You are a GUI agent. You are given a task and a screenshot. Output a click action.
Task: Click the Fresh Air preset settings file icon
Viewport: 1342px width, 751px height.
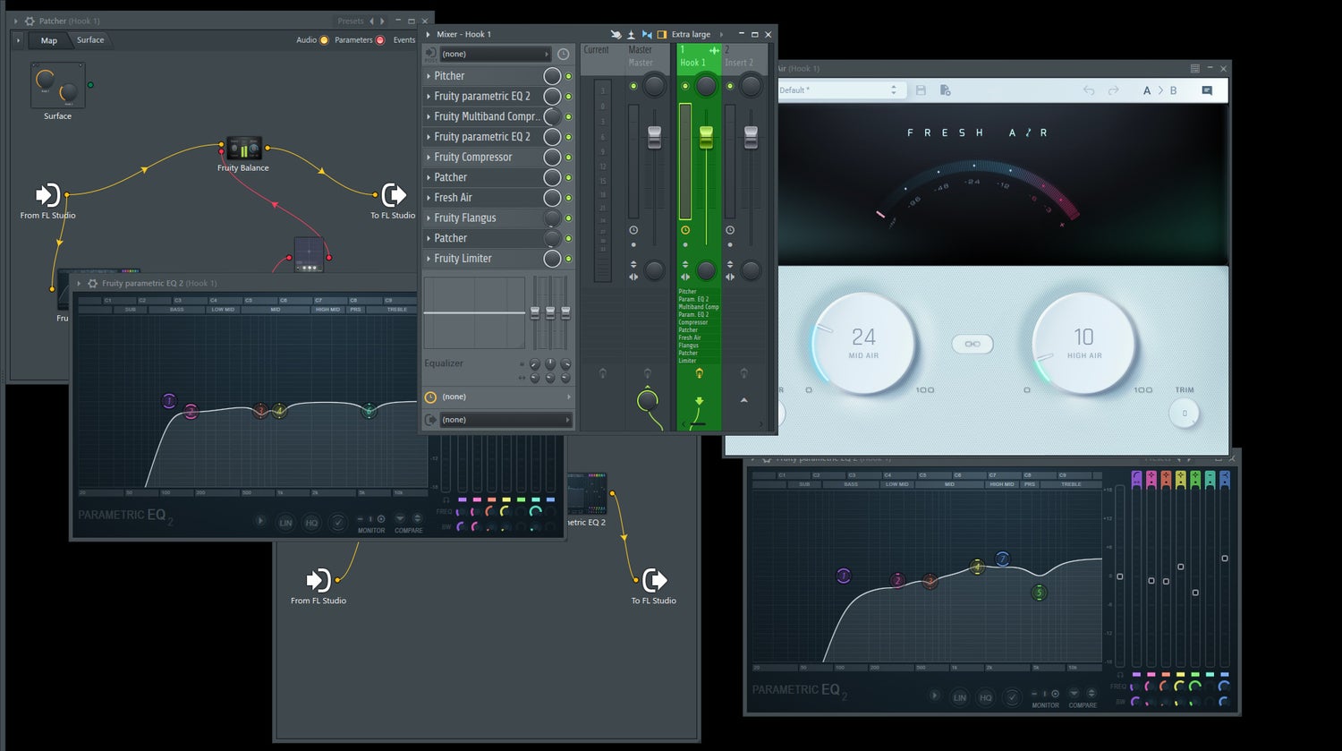(945, 90)
